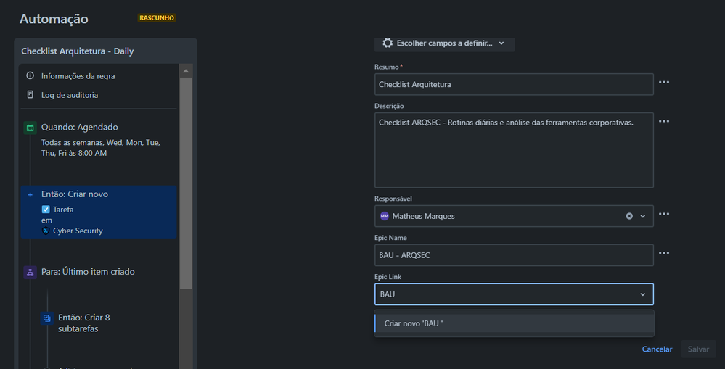The height and width of the screenshot is (369, 725).
Task: Click the Automação page heading
Action: [x=54, y=20]
